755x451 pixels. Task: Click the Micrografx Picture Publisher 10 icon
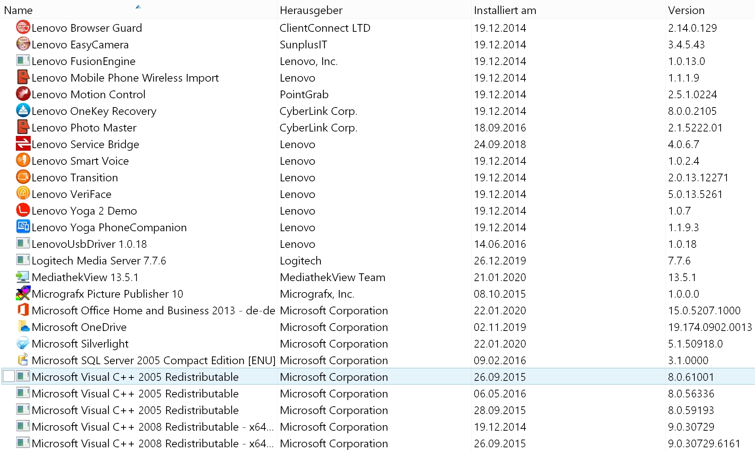click(x=23, y=294)
